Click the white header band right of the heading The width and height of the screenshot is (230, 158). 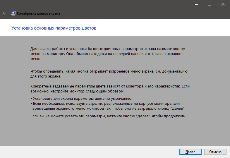164,28
